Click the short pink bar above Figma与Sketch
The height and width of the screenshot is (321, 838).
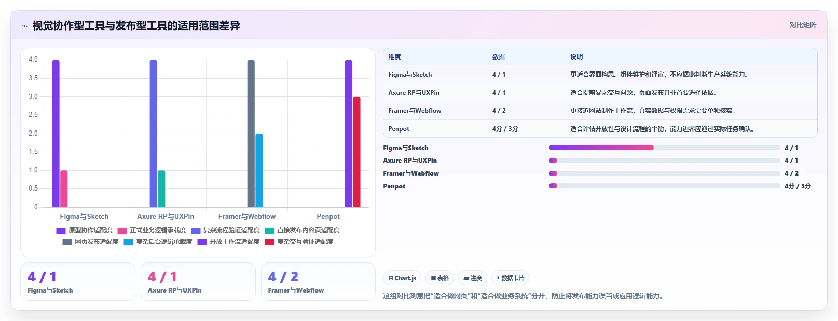[64, 189]
